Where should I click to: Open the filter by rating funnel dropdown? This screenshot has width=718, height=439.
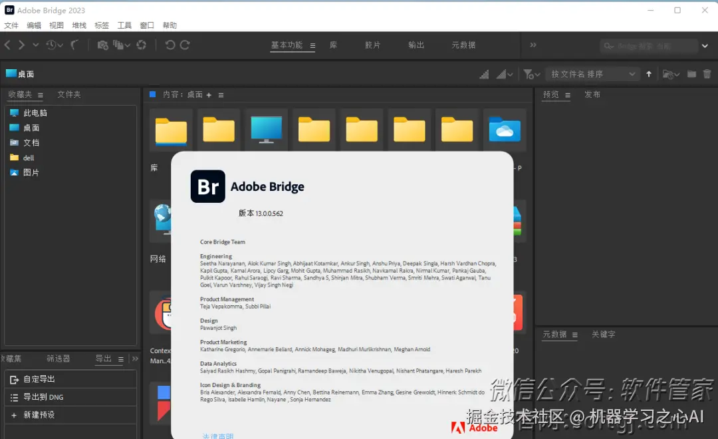[532, 74]
